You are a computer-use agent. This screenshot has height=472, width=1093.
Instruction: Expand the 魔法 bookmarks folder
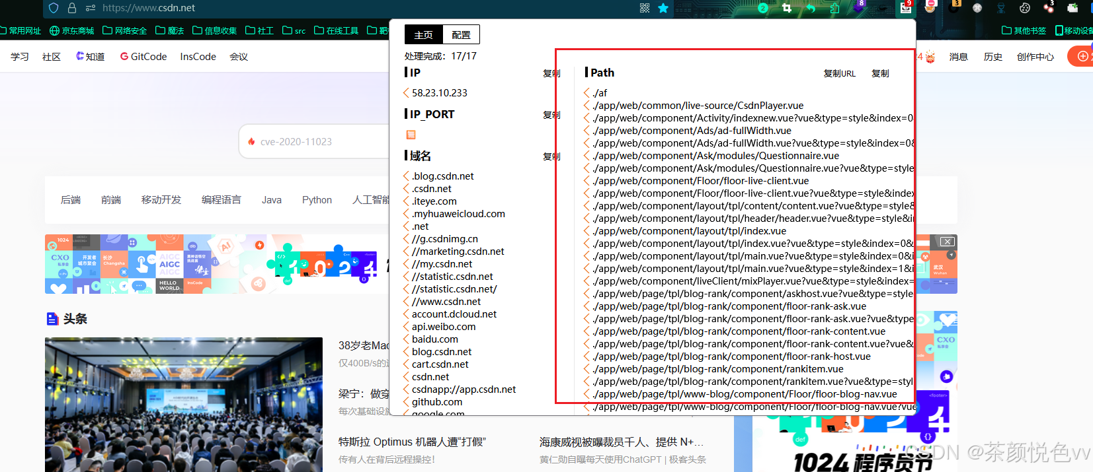click(170, 30)
